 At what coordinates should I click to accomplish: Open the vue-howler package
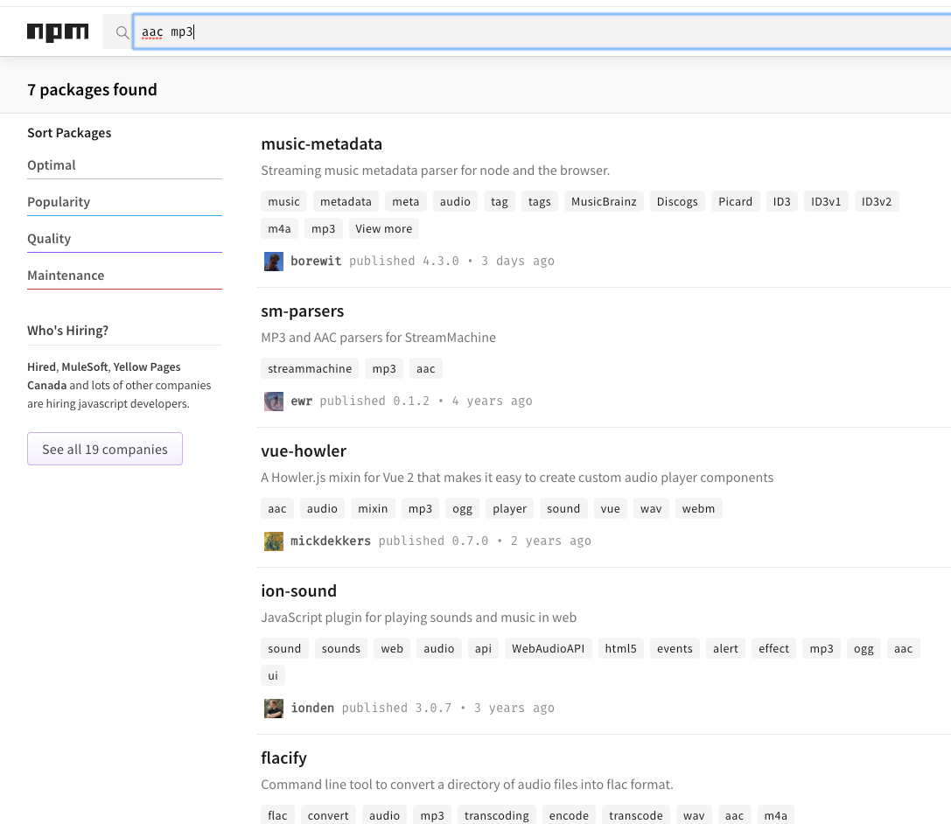pos(304,451)
